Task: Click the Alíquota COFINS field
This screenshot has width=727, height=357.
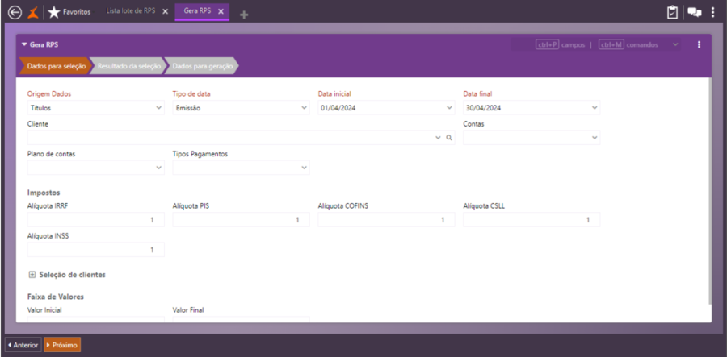Action: [x=386, y=220]
